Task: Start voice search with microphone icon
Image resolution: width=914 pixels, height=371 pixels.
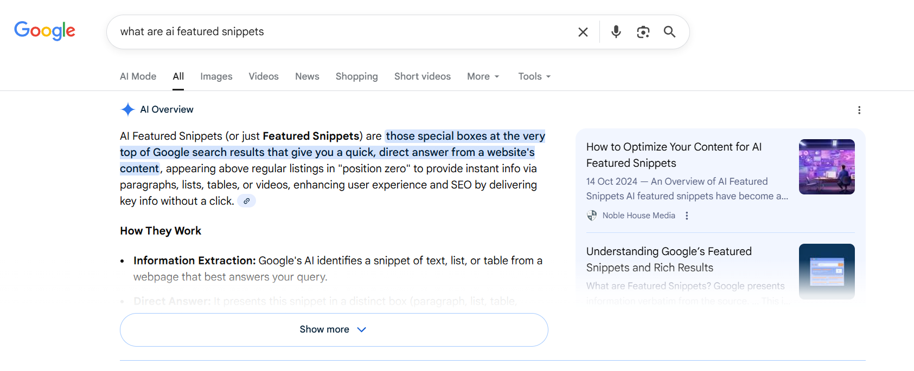Action: pos(616,32)
